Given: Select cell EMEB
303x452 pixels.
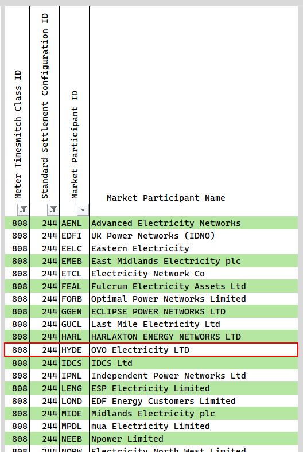Looking at the screenshot, I should click(74, 261).
